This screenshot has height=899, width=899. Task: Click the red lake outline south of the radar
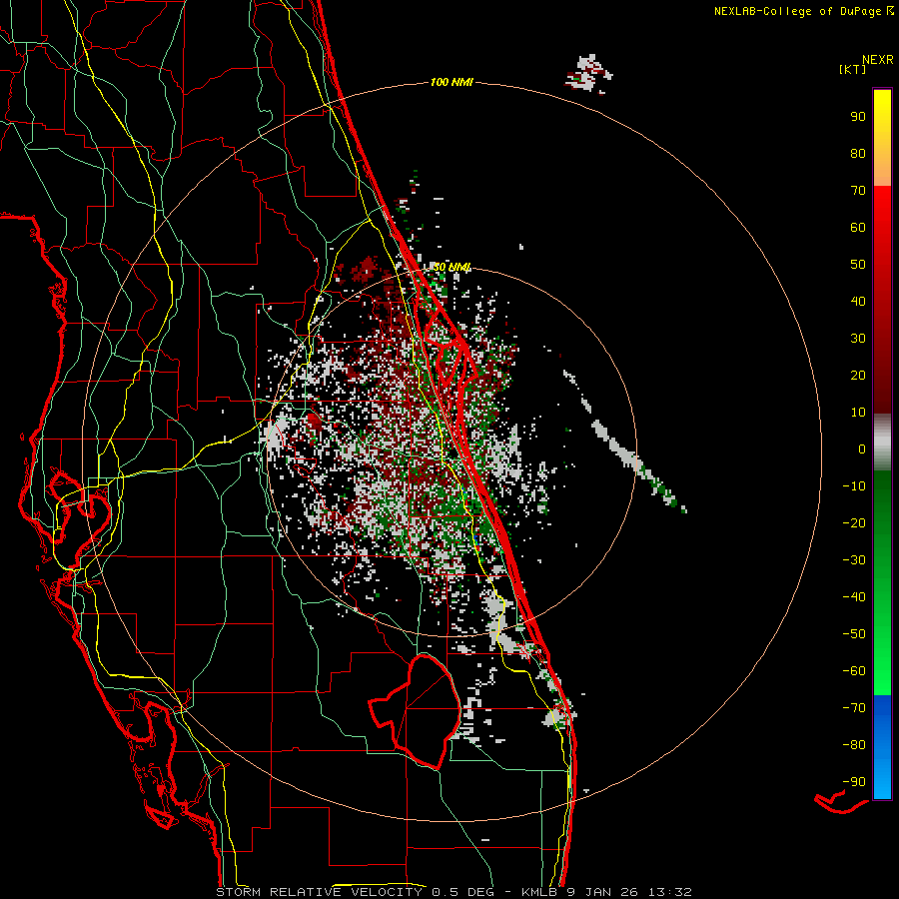coord(416,711)
